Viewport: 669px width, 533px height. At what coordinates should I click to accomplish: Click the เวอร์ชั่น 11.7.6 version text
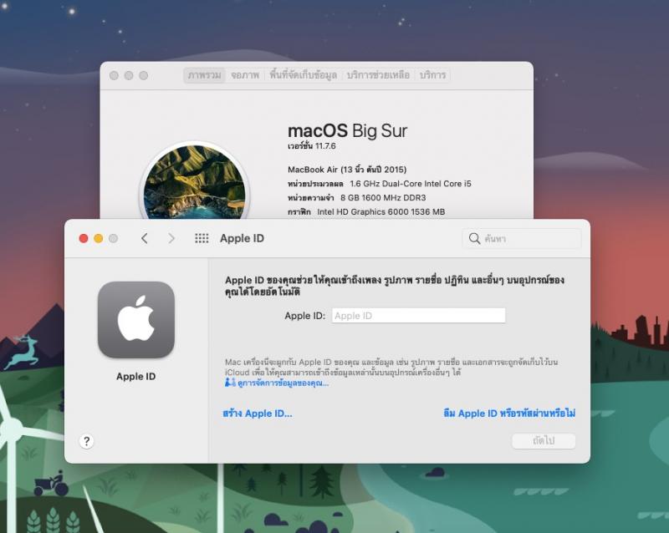[311, 146]
